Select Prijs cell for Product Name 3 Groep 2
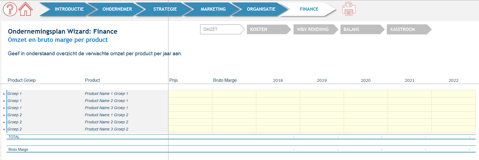Viewport: 479px width, 160px height. pos(190,129)
